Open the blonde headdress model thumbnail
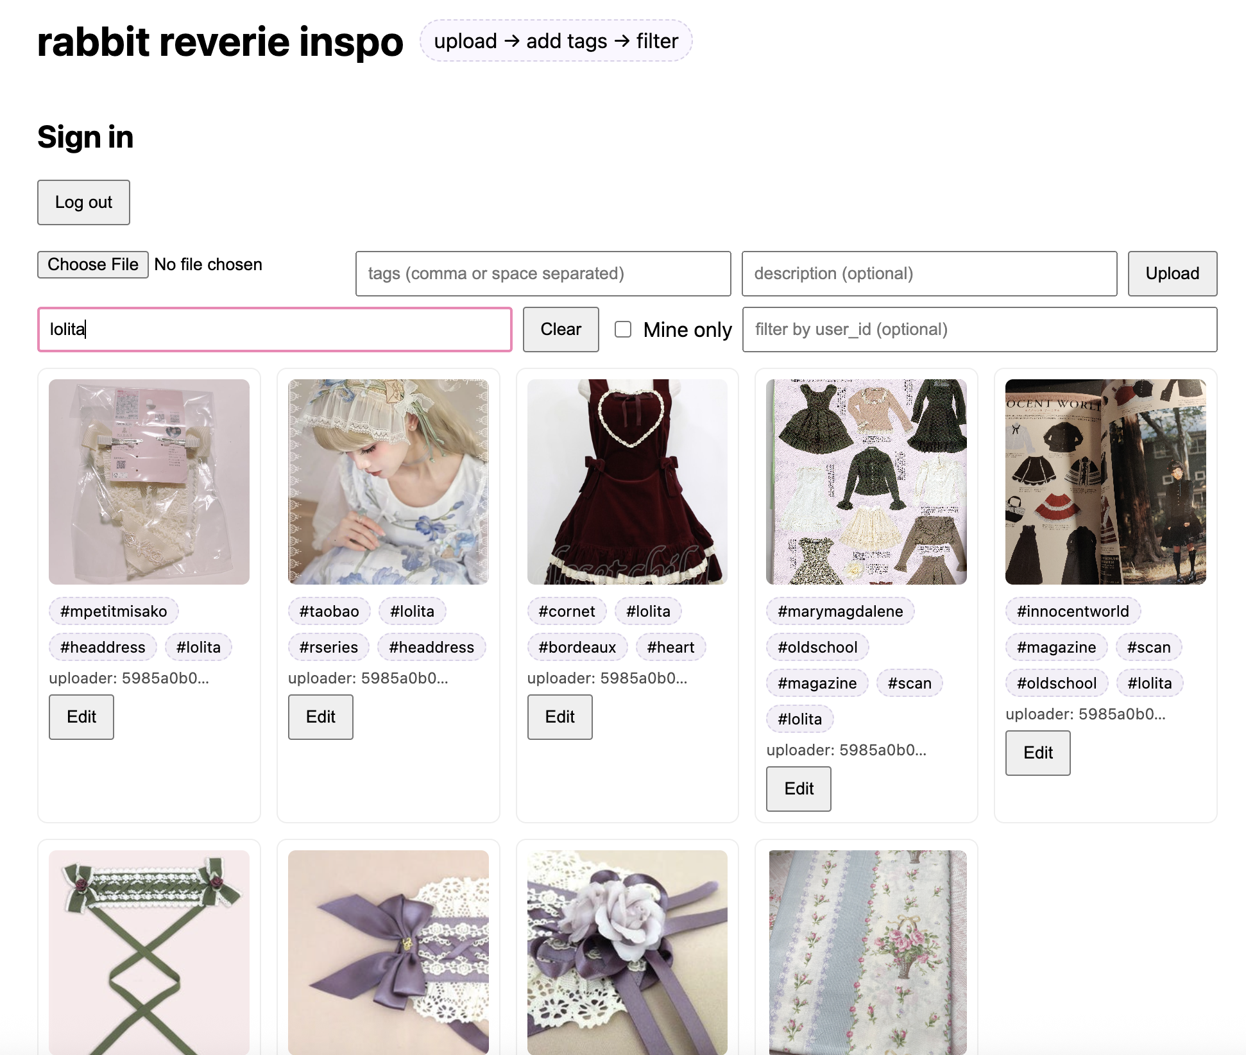1246x1055 pixels. pyautogui.click(x=388, y=481)
